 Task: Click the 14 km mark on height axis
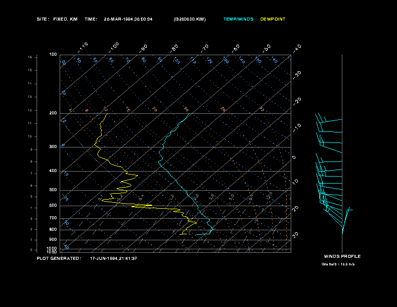(30, 83)
